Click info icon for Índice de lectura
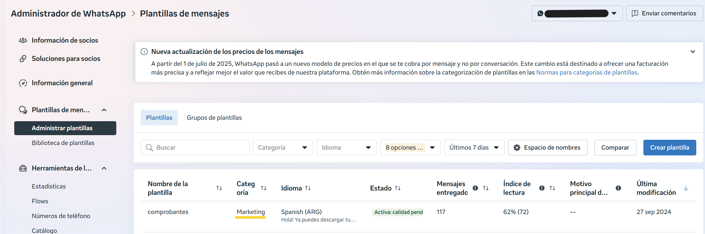 542,188
